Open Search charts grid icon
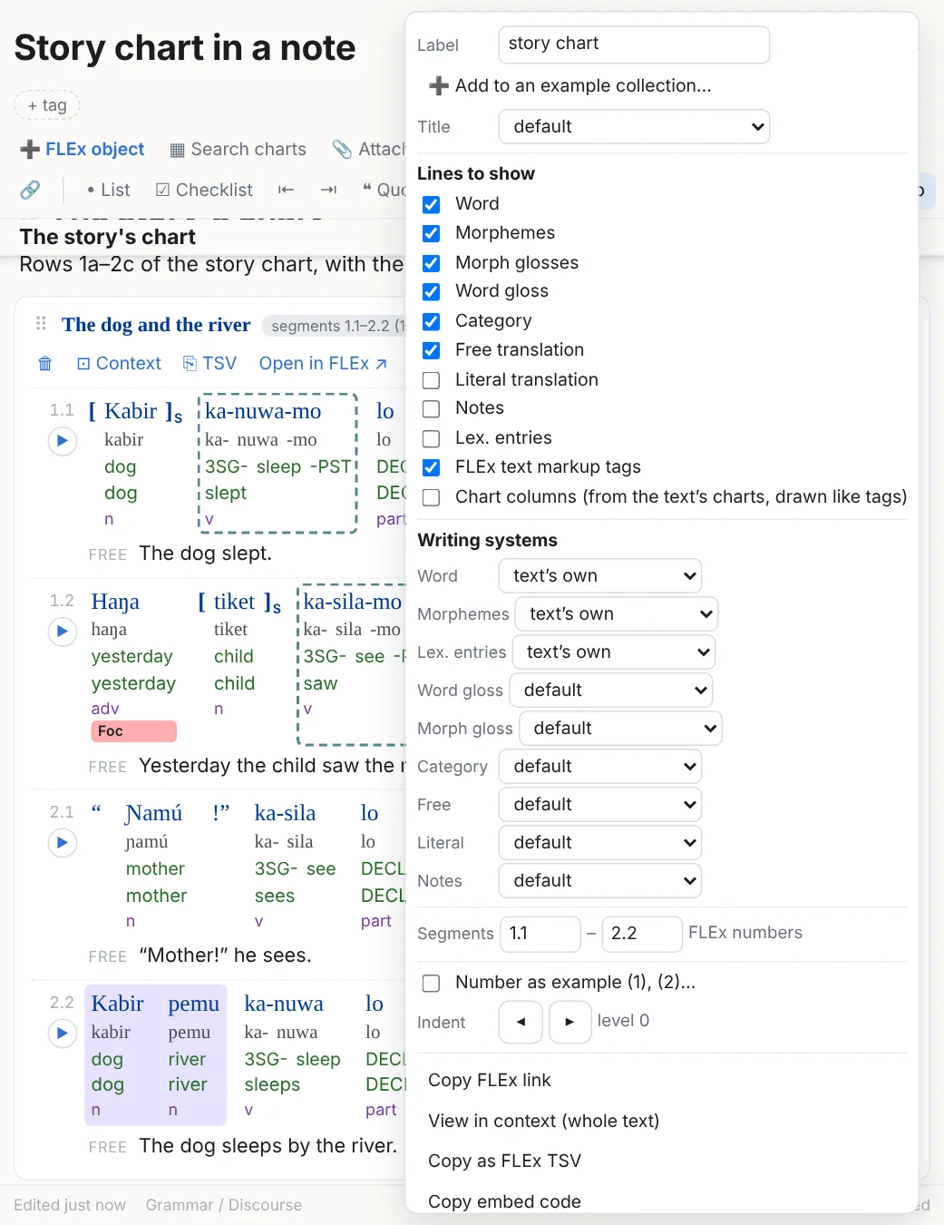 point(178,150)
